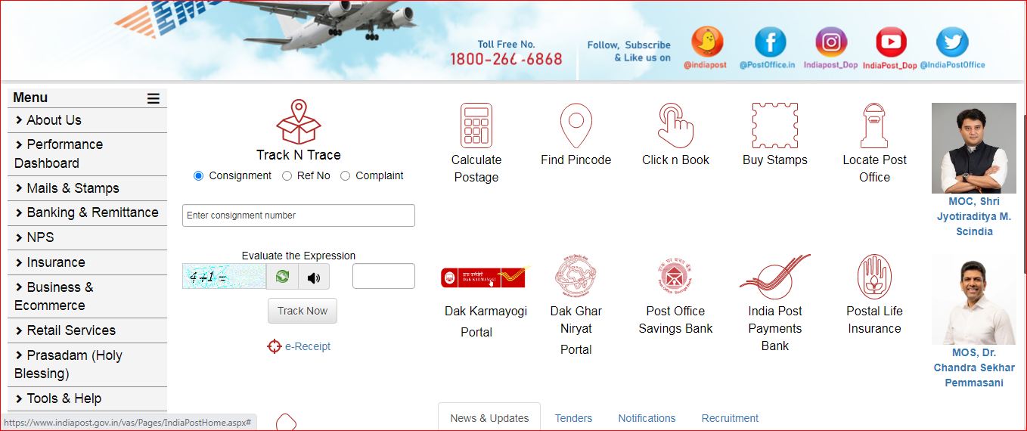1027x431 pixels.
Task: Open the Locate Post Office letterbox icon
Action: point(874,126)
